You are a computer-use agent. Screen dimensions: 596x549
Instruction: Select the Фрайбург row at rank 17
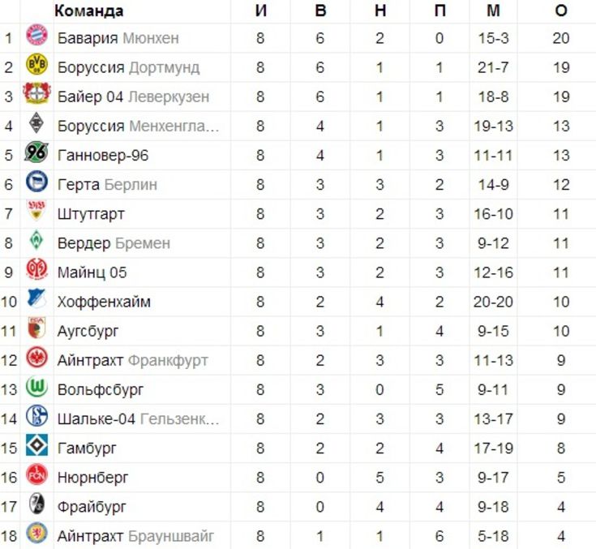coord(298,507)
